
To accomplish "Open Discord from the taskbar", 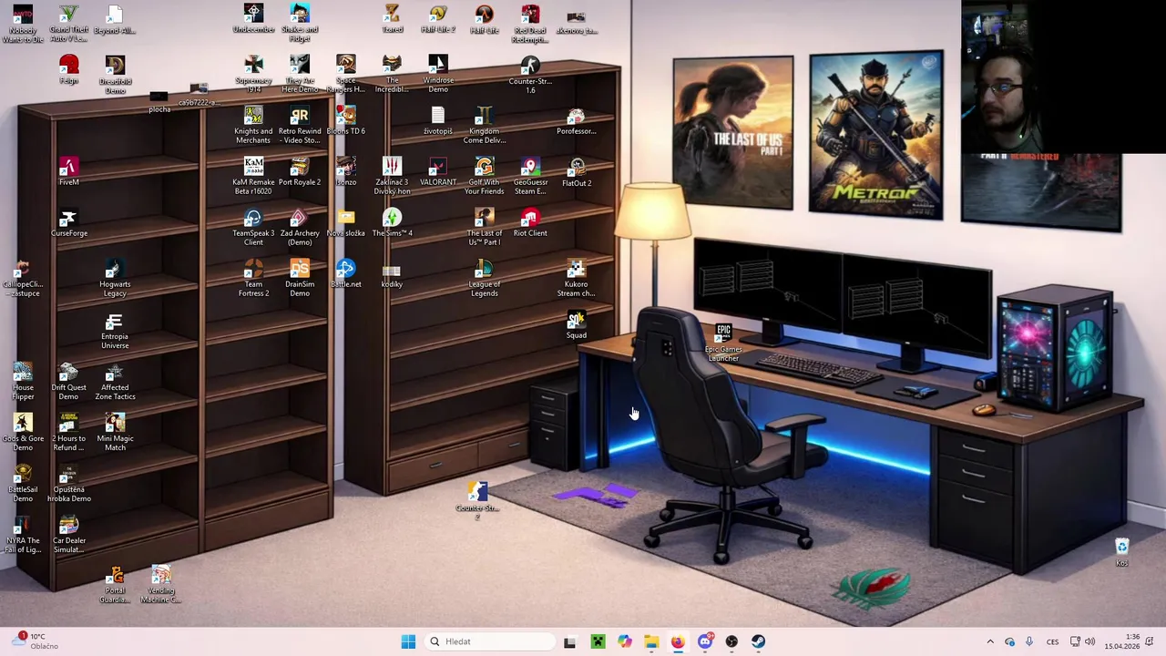I will click(704, 641).
